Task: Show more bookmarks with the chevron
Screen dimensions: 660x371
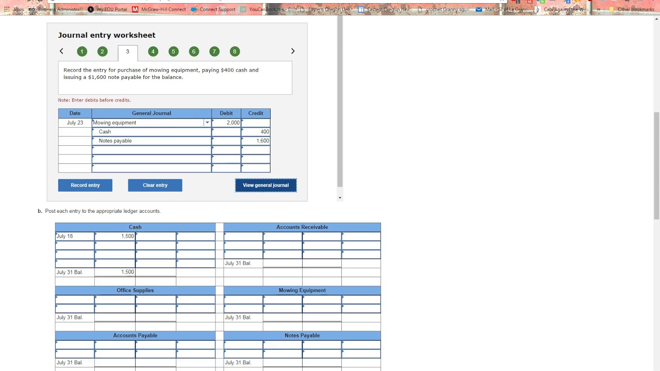Action: [x=599, y=9]
